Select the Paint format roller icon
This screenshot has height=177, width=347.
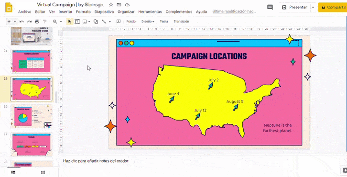[45, 22]
